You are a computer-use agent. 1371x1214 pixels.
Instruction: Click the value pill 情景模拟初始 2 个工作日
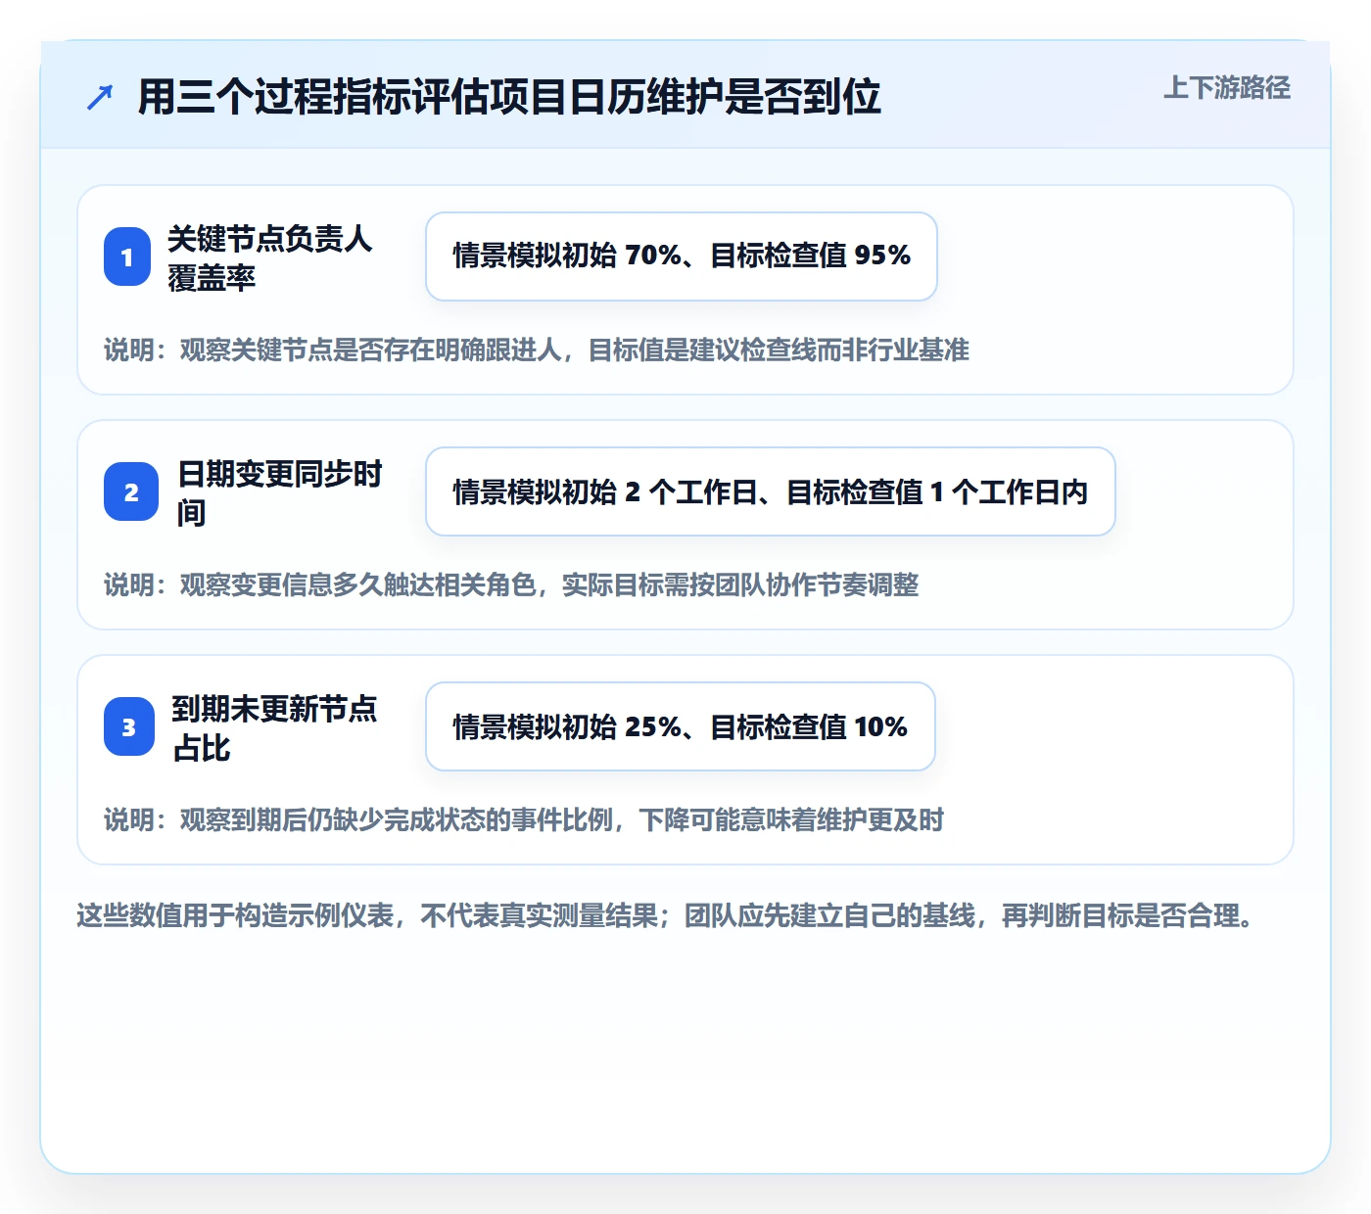[771, 491]
